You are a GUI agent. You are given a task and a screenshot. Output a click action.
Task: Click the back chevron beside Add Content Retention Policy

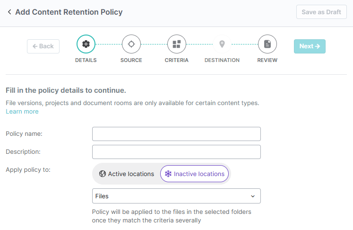(9, 12)
